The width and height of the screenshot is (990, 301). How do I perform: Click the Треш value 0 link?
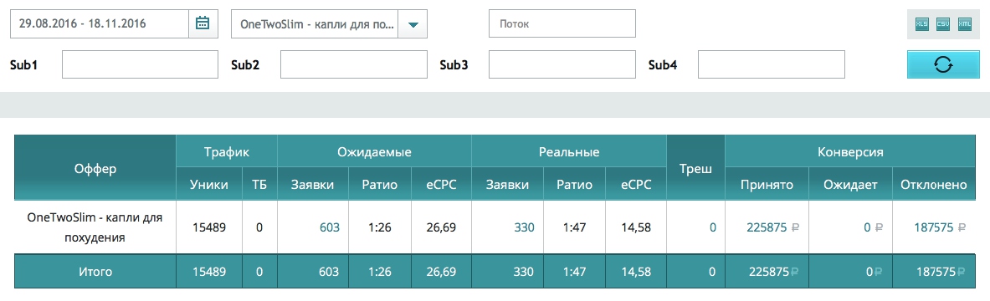(x=713, y=227)
